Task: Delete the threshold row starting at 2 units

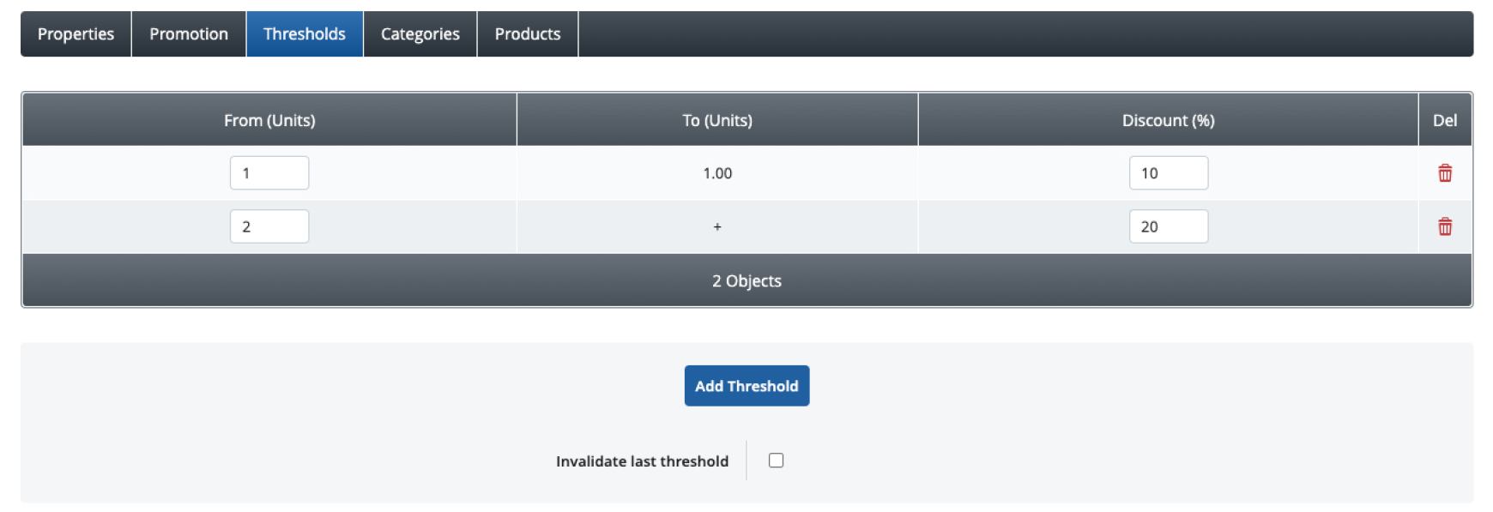Action: [1445, 226]
